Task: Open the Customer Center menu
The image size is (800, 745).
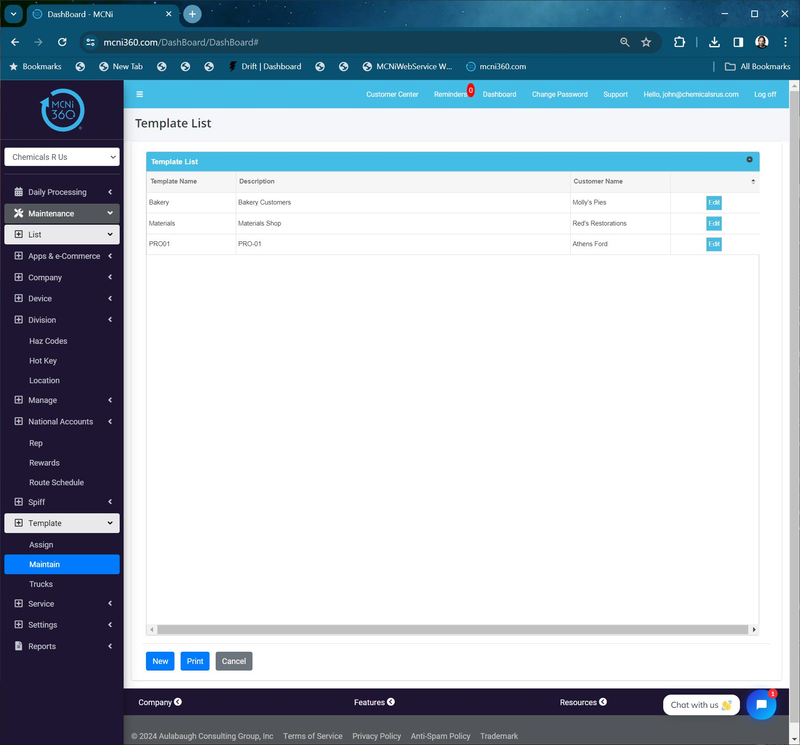Action: point(392,94)
